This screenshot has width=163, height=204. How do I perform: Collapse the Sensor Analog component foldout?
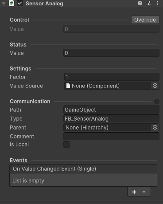click(4, 4)
